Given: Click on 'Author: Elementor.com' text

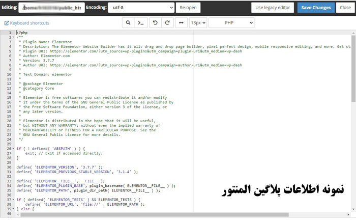Looking at the screenshot, I should coord(46,55).
